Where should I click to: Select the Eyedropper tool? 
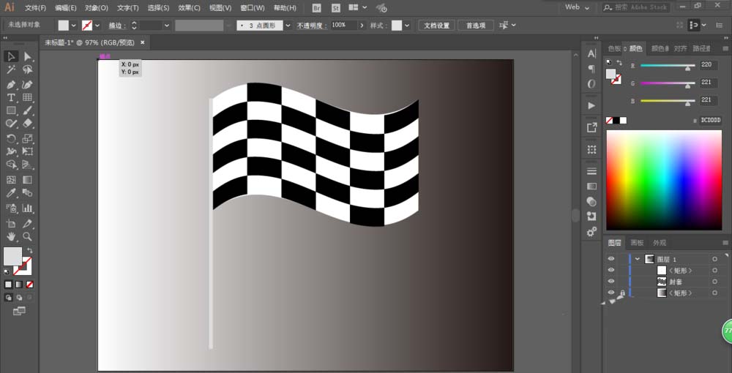11,192
